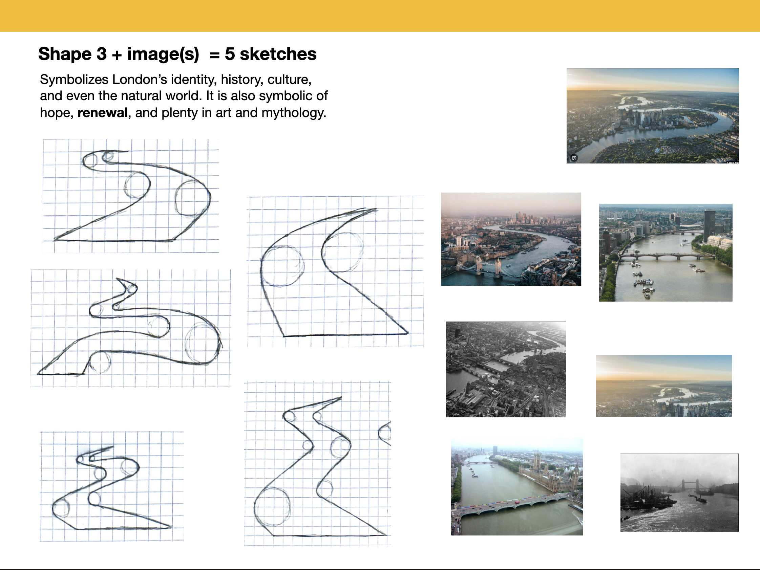Select the vintage grayscale Tower Bridge ships photo

[x=679, y=493]
